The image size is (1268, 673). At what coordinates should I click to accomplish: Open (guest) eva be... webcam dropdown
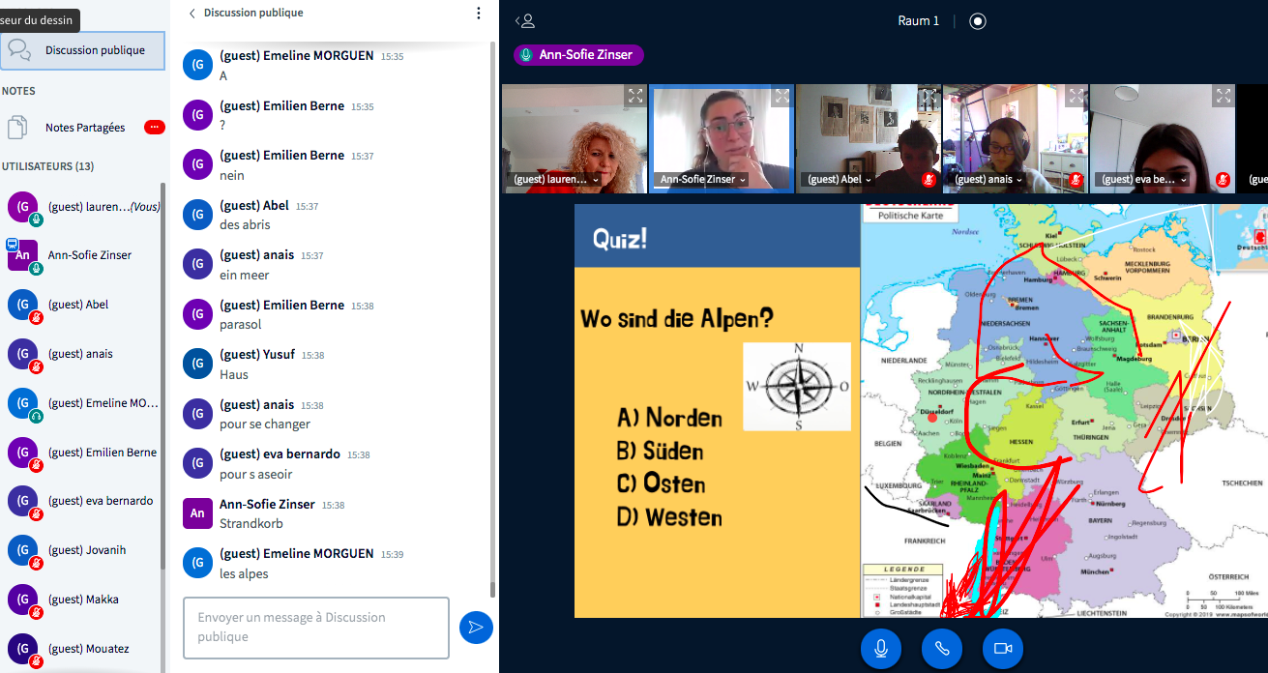tap(1143, 180)
